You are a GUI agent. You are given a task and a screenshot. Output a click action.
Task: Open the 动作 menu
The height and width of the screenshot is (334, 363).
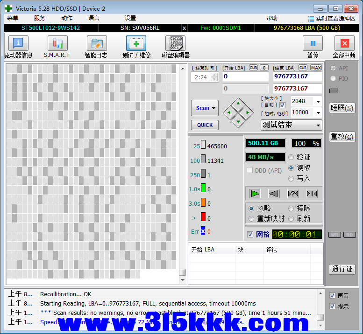point(67,18)
